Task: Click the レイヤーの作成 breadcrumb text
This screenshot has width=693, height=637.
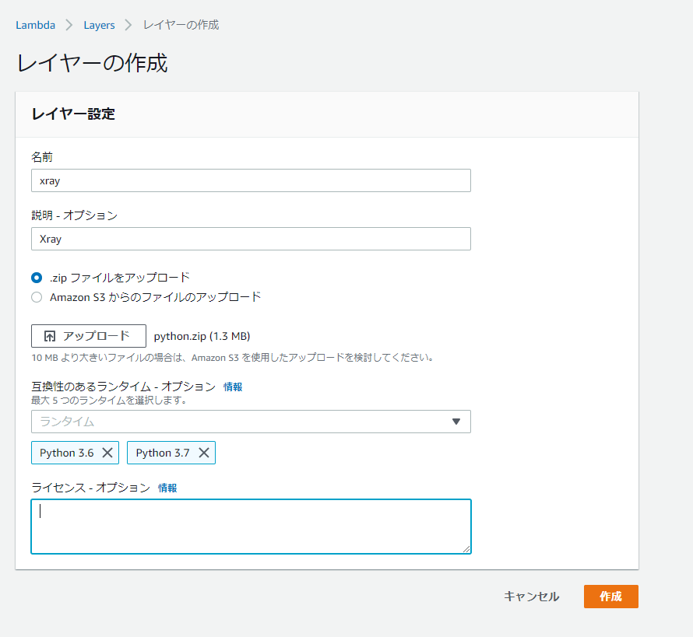Action: coord(181,25)
